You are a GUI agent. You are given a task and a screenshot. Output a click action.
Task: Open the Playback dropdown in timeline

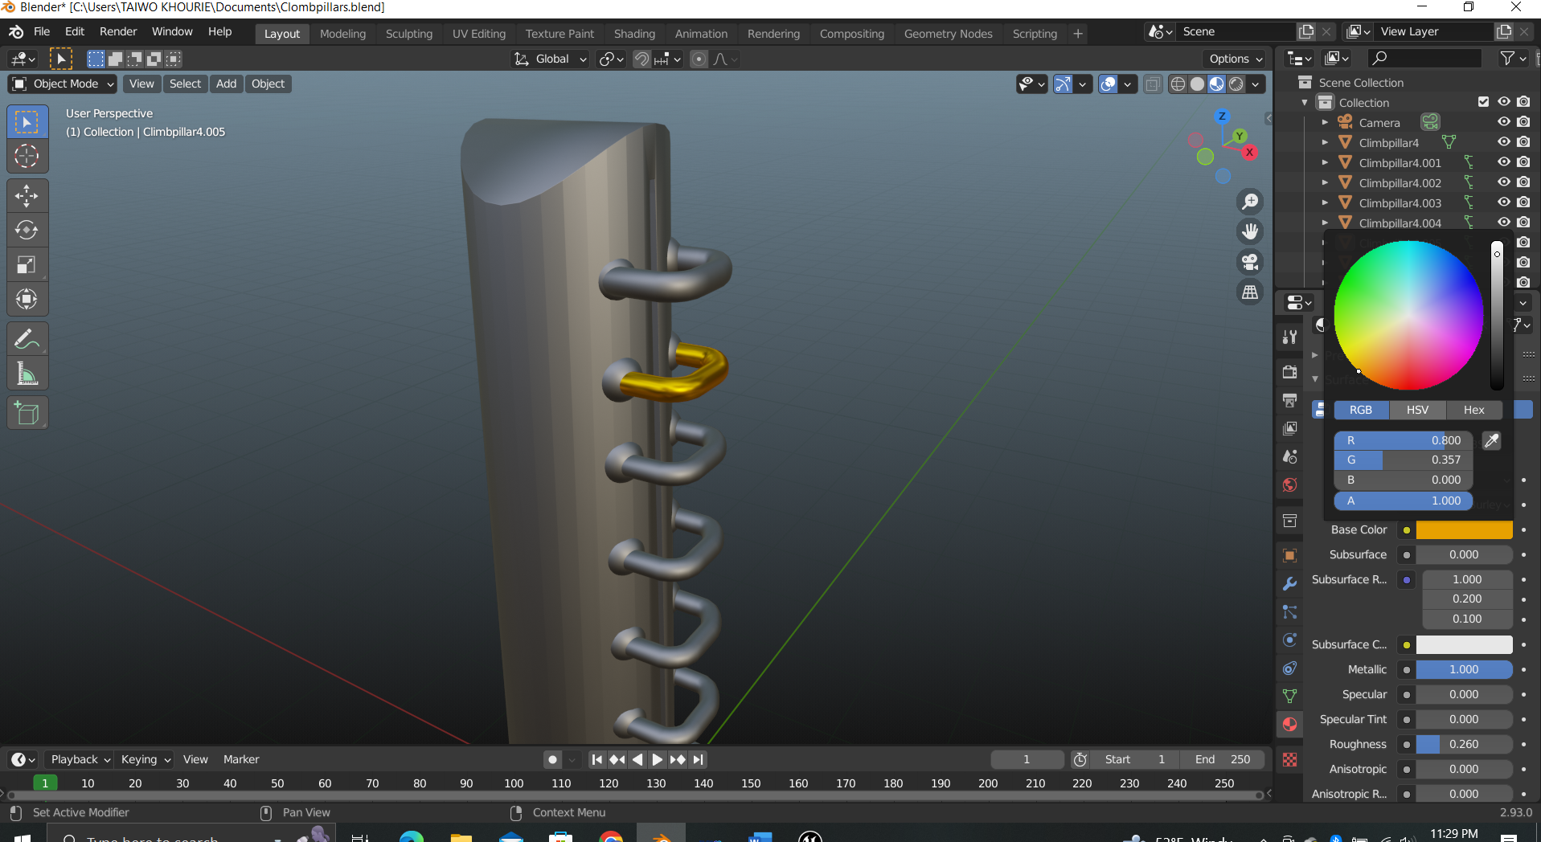pyautogui.click(x=80, y=759)
